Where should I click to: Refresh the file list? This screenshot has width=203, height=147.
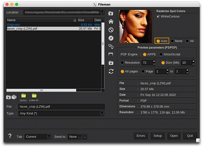click(111, 71)
